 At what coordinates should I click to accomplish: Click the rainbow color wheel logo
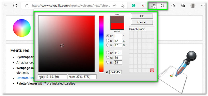pos(22,28)
